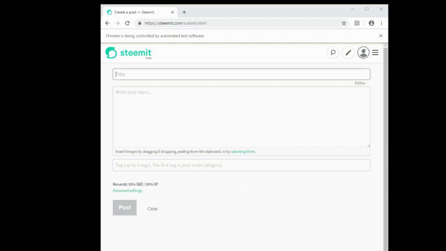The image size is (446, 251).
Task: Click Rewards: 50% SBD / 50% SP text
Action: [x=135, y=184]
